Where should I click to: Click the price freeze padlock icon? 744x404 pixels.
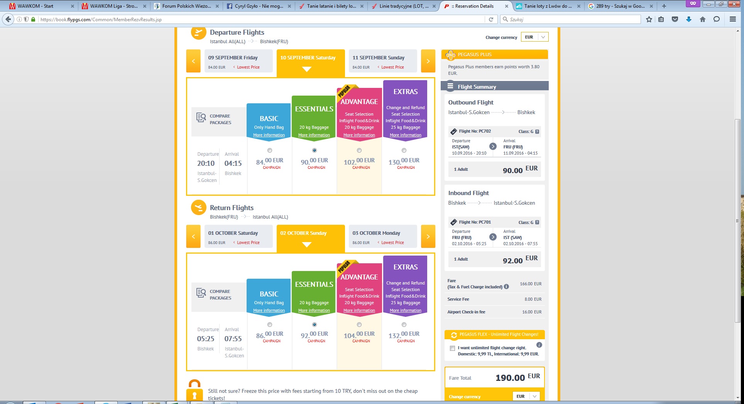tap(194, 391)
